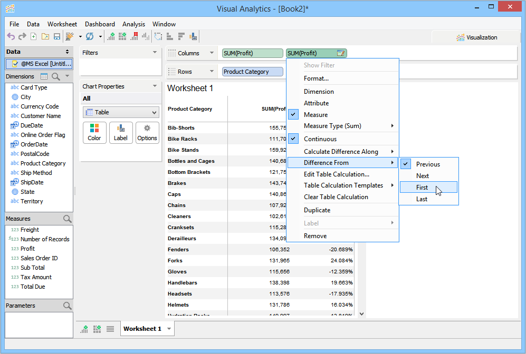Viewport: 526px width, 354px height.
Task: Click the new document toolbar icon
Action: 33,36
